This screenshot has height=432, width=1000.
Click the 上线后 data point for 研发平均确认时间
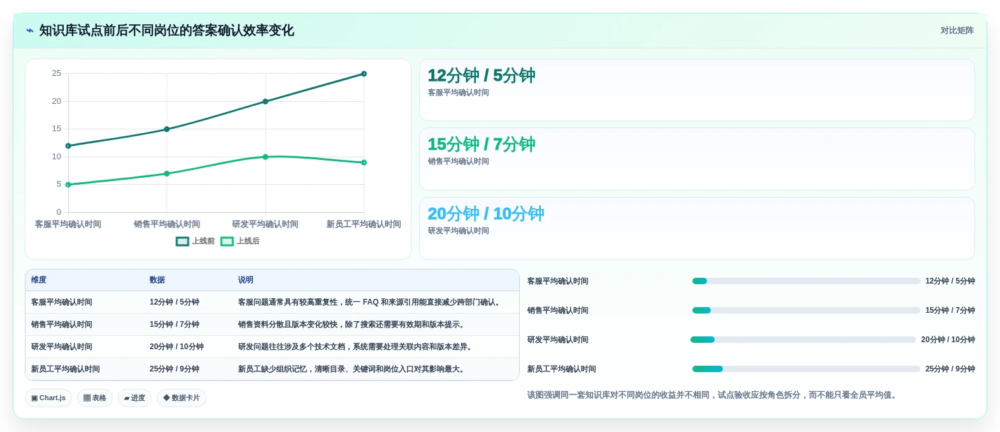coord(266,157)
